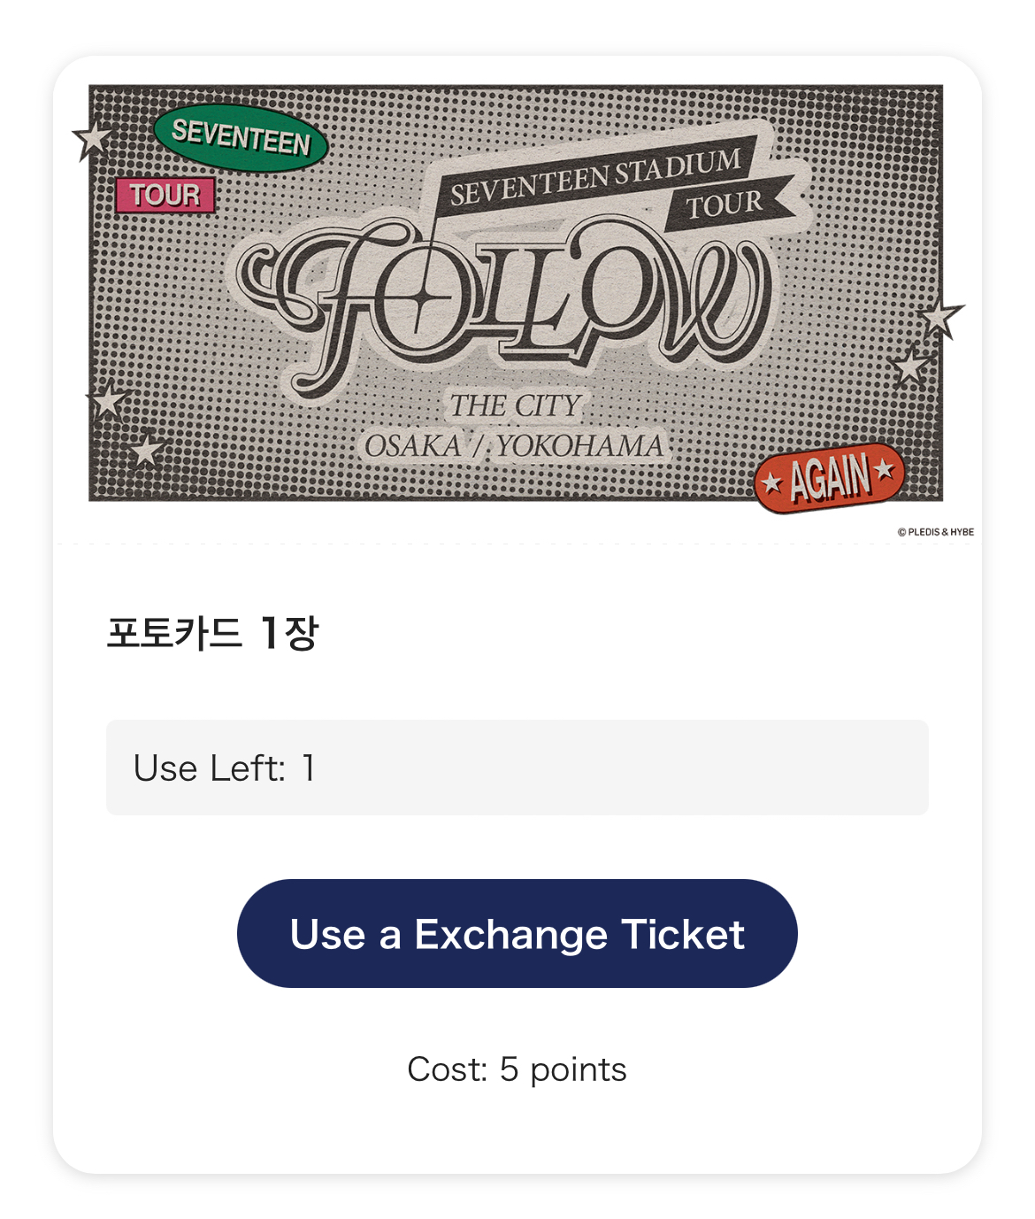Click the © PLEDIS & HYBE copyright
The image size is (1035, 1219).
(x=935, y=532)
